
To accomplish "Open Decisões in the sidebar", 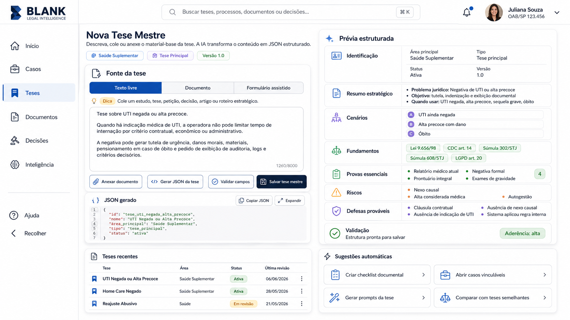I will click(x=39, y=140).
